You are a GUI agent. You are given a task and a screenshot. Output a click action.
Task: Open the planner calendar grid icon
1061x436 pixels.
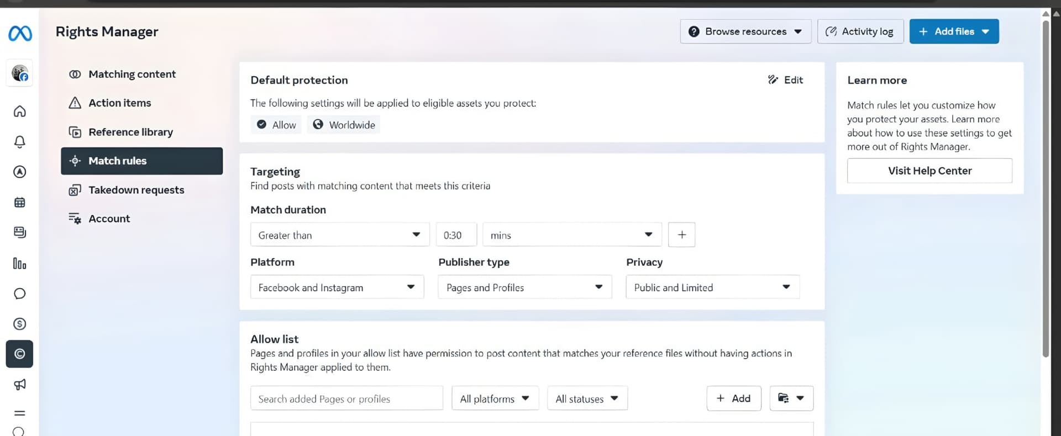point(20,203)
